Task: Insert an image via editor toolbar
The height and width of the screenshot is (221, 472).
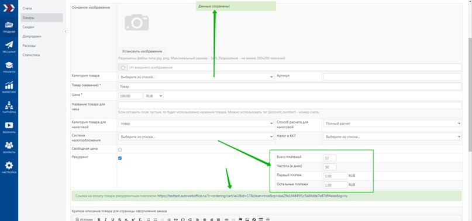Action: pos(247,219)
